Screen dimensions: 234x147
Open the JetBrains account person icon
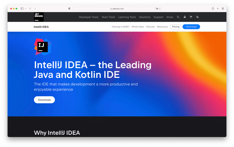tap(185, 17)
